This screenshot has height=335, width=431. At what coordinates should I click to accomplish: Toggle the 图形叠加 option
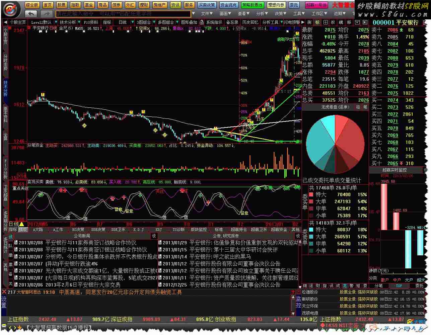tap(189, 22)
